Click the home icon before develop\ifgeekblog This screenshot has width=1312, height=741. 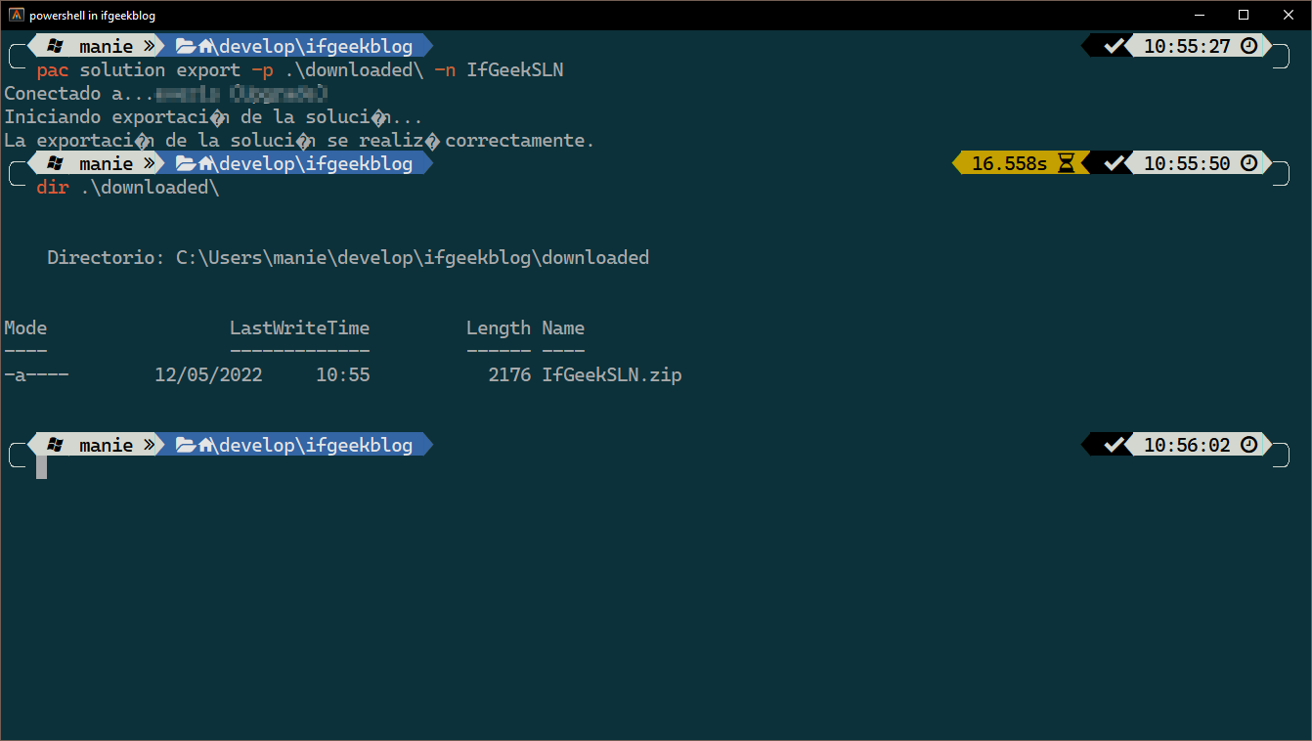click(x=204, y=45)
